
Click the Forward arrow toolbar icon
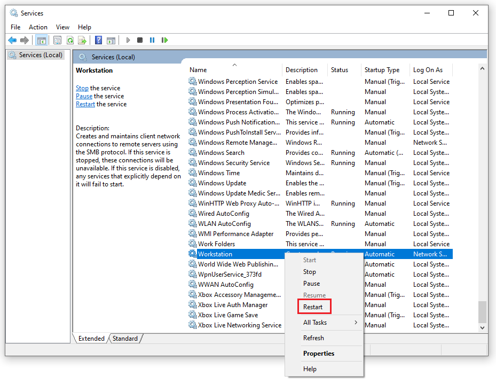(x=25, y=40)
